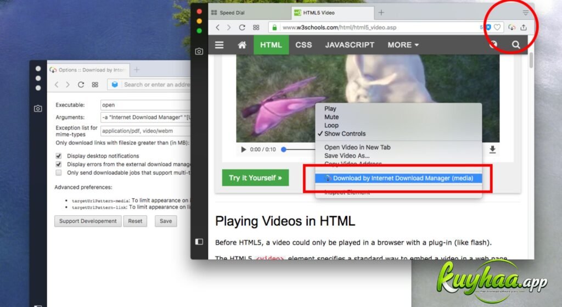Viewport: 562px width, 307px height.
Task: Click the "Playing Videos in HTML" heading
Action: (285, 221)
